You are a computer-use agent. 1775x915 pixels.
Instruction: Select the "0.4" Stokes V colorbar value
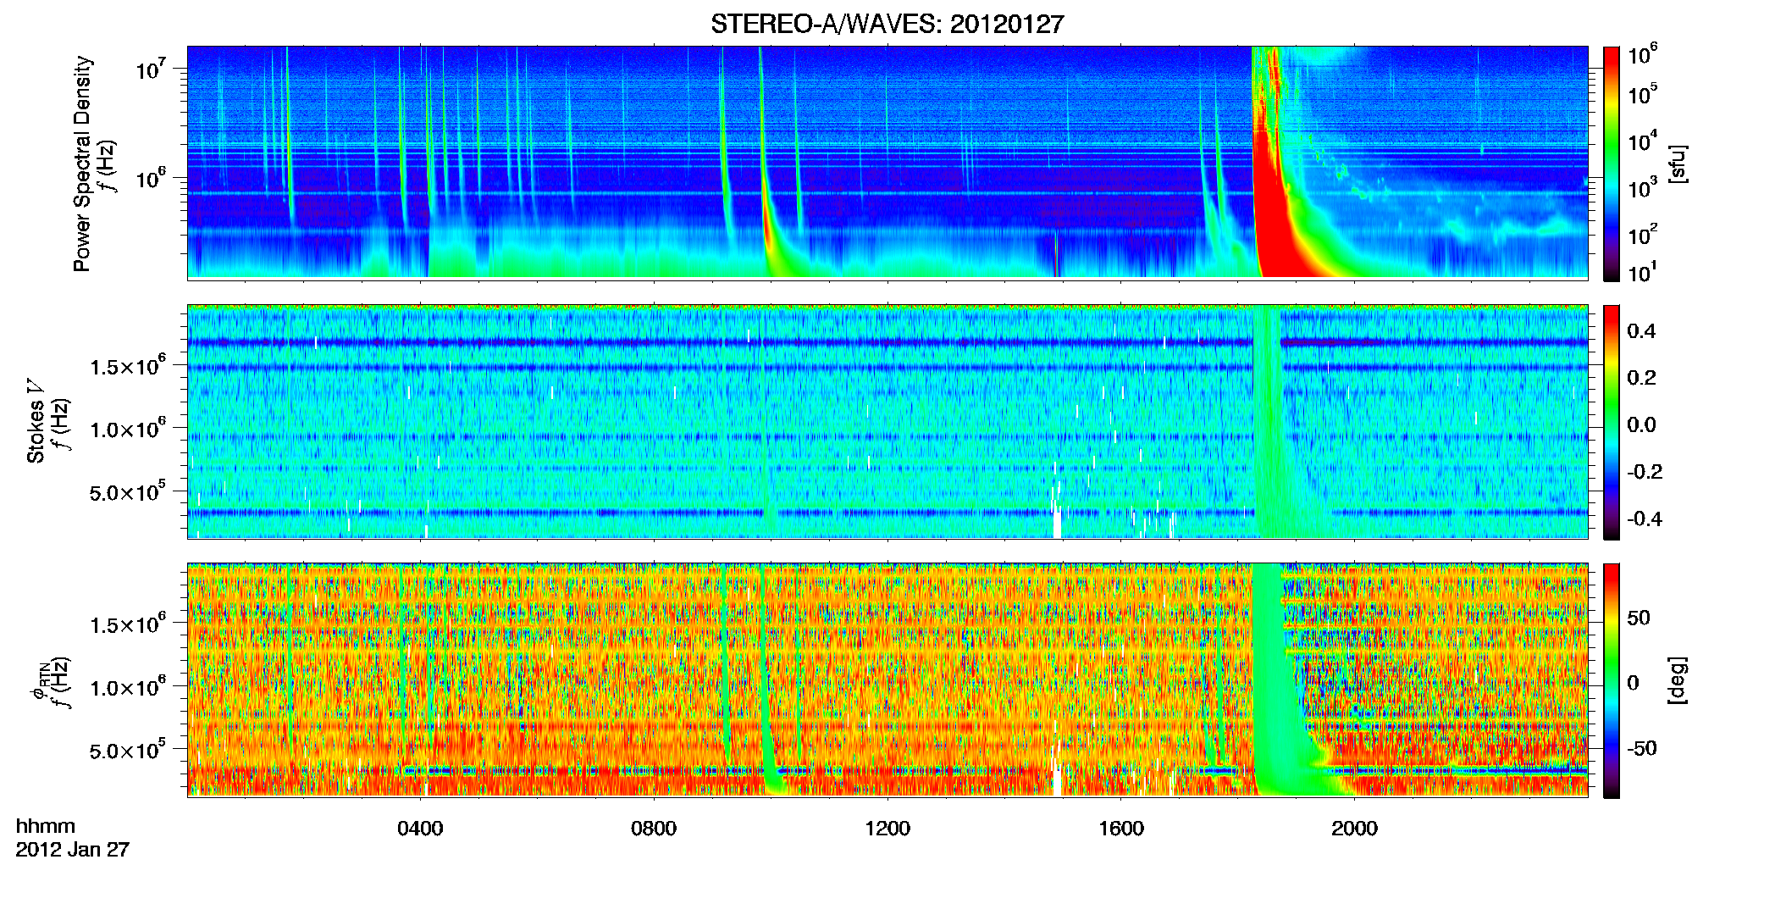[x=1641, y=331]
